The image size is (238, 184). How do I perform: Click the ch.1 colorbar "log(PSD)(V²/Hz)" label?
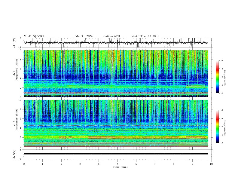[225, 78]
